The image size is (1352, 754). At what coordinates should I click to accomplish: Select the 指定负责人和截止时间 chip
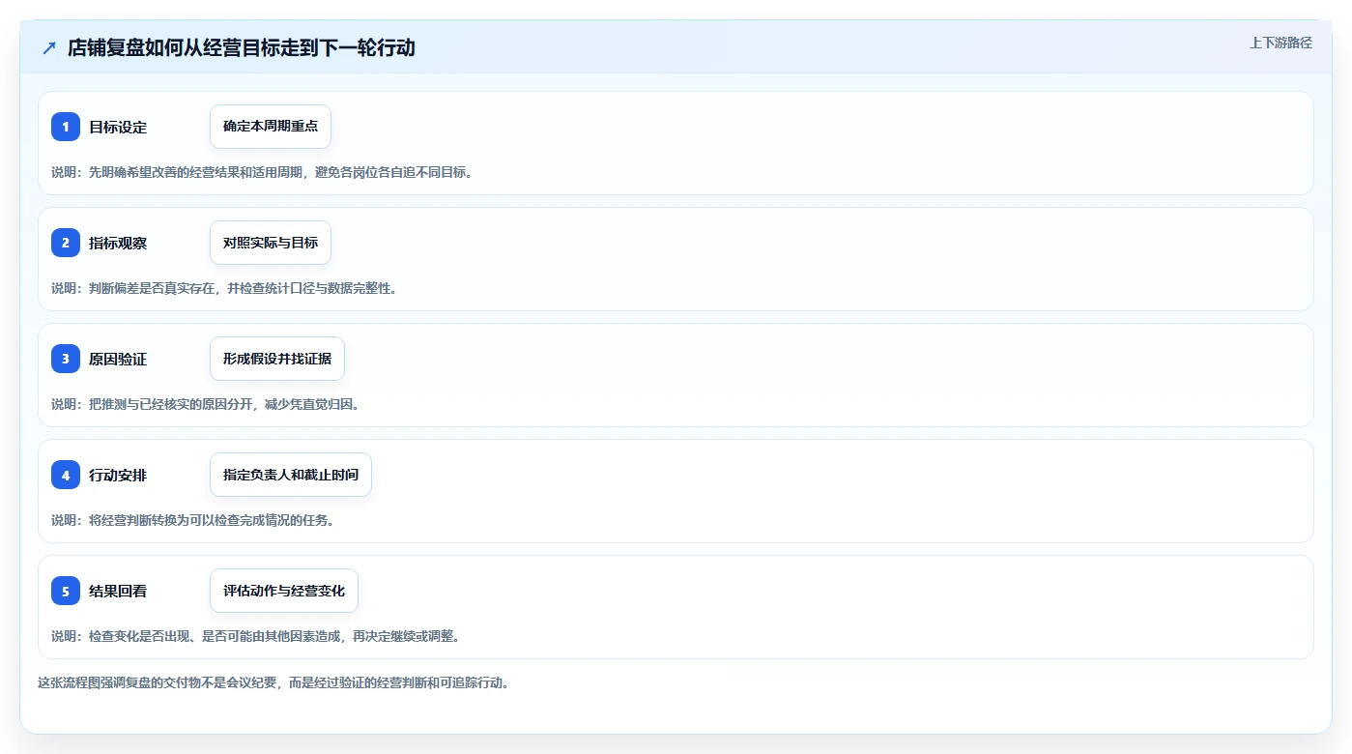coord(291,475)
